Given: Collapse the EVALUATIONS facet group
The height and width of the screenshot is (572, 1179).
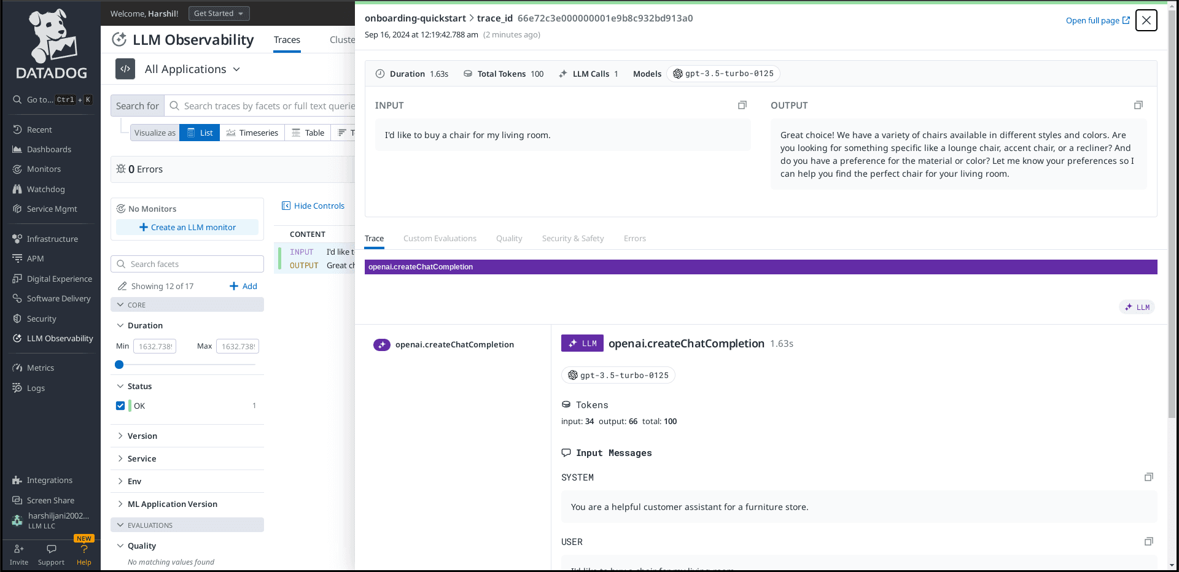Looking at the screenshot, I should point(187,525).
